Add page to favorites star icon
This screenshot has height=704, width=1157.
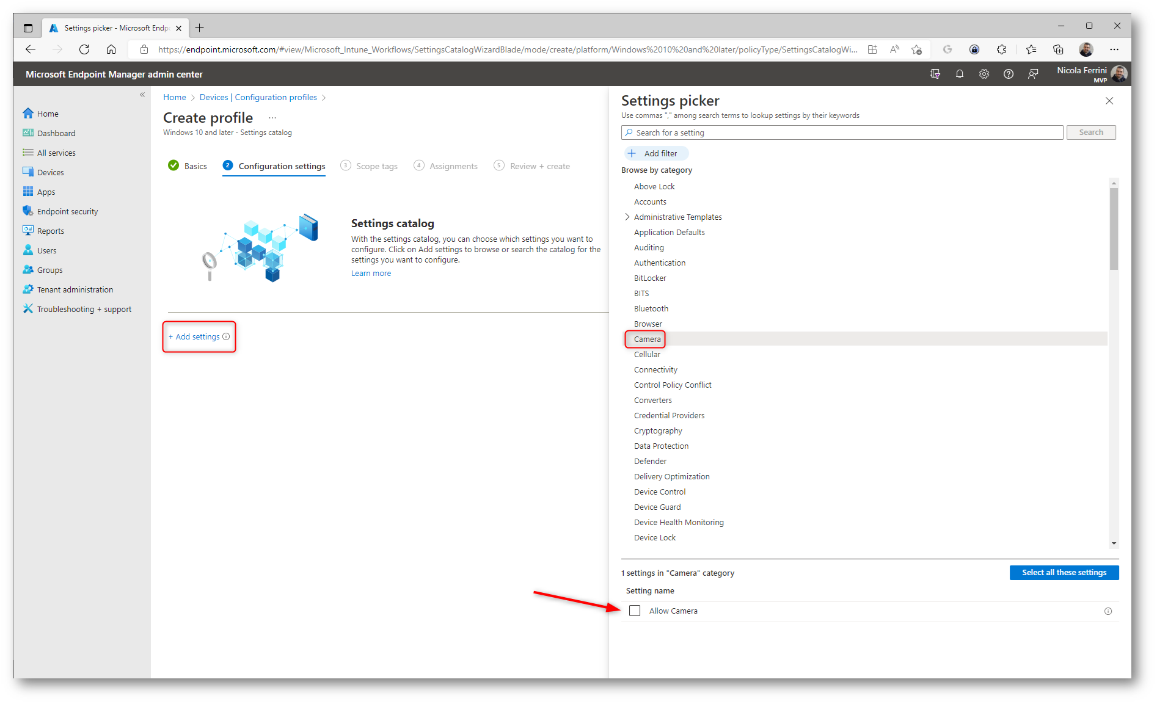[x=916, y=49]
